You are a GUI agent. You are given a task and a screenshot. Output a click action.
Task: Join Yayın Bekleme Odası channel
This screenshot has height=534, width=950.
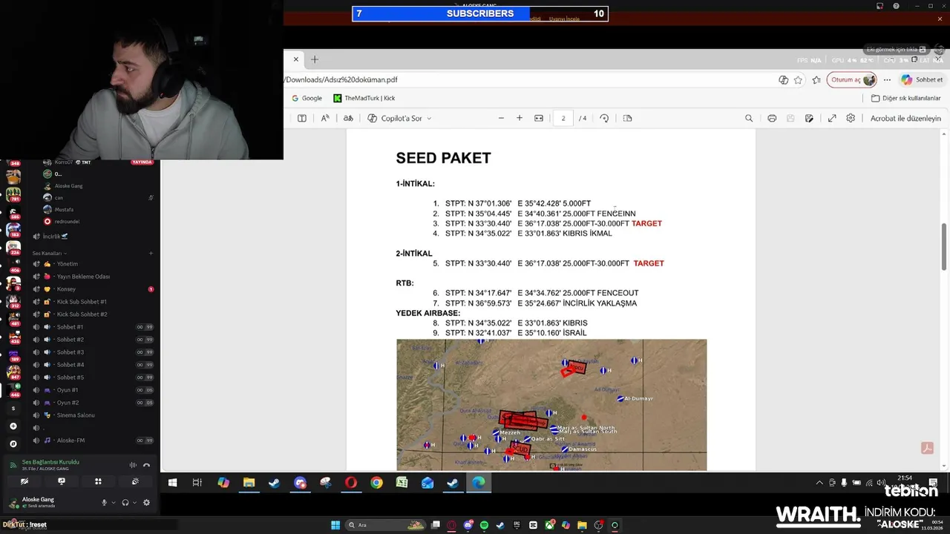pyautogui.click(x=93, y=277)
